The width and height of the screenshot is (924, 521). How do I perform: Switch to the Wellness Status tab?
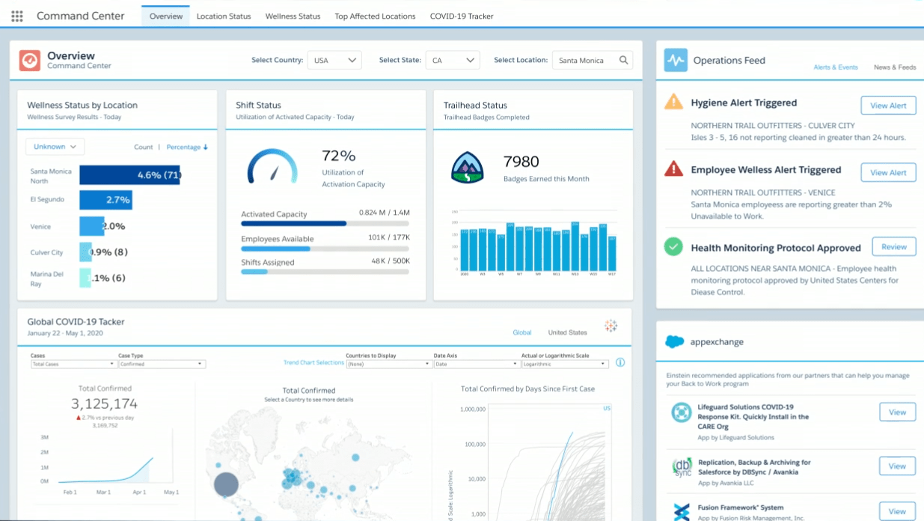293,16
